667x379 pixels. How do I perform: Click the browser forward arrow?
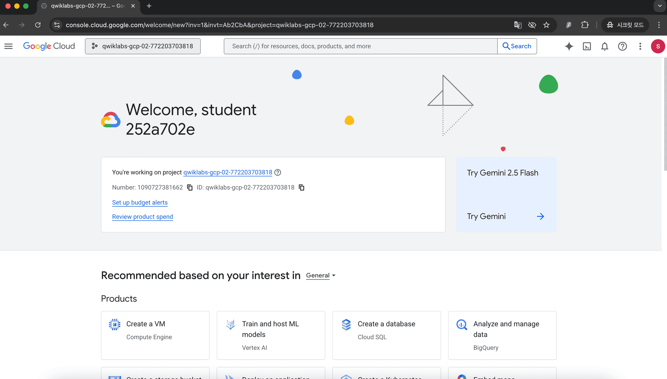point(22,25)
